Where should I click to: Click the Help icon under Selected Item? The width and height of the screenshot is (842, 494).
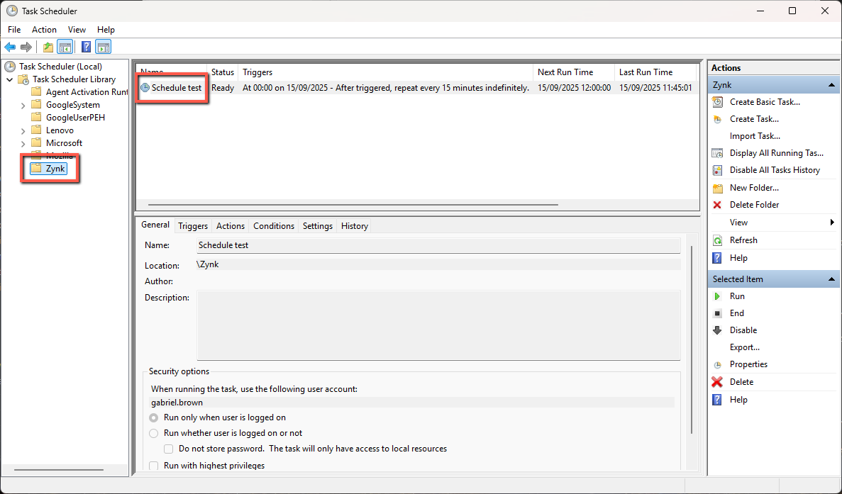(717, 400)
